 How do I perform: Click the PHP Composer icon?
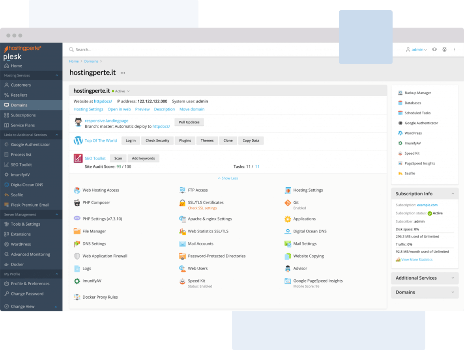(77, 203)
